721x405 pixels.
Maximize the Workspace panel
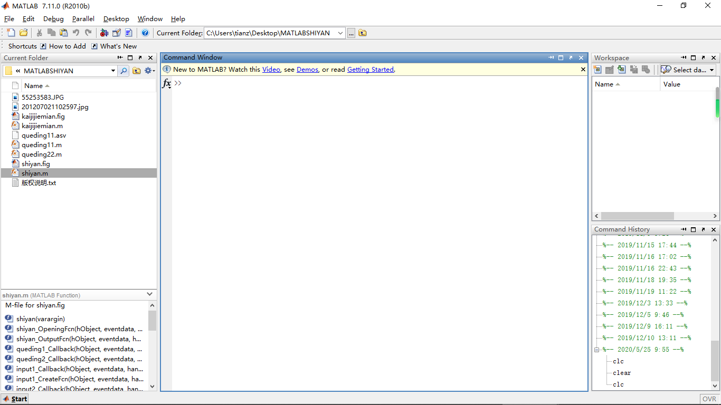coord(694,57)
